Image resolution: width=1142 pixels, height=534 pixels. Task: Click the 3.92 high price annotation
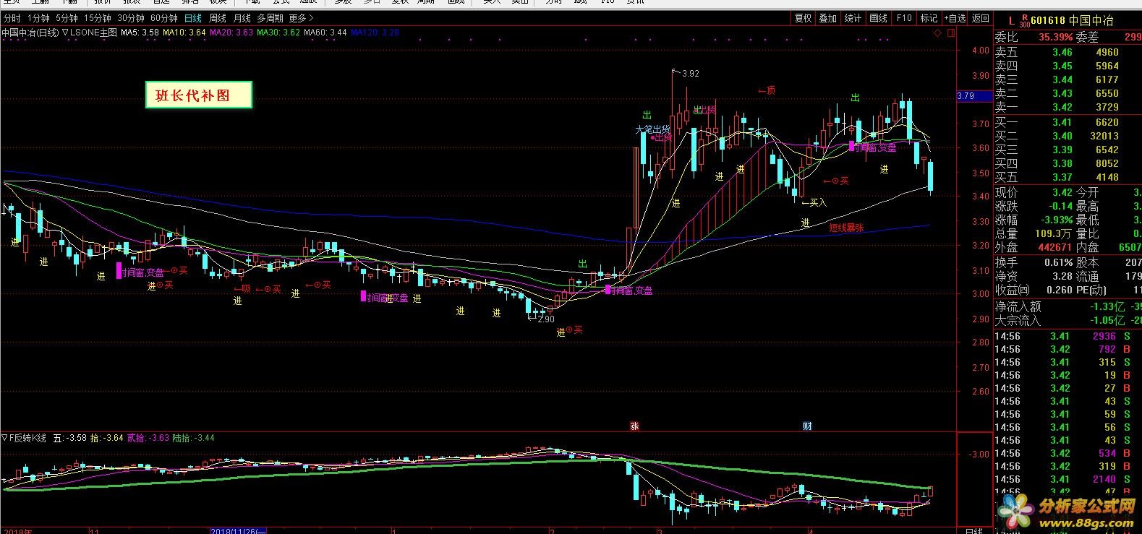tap(690, 74)
